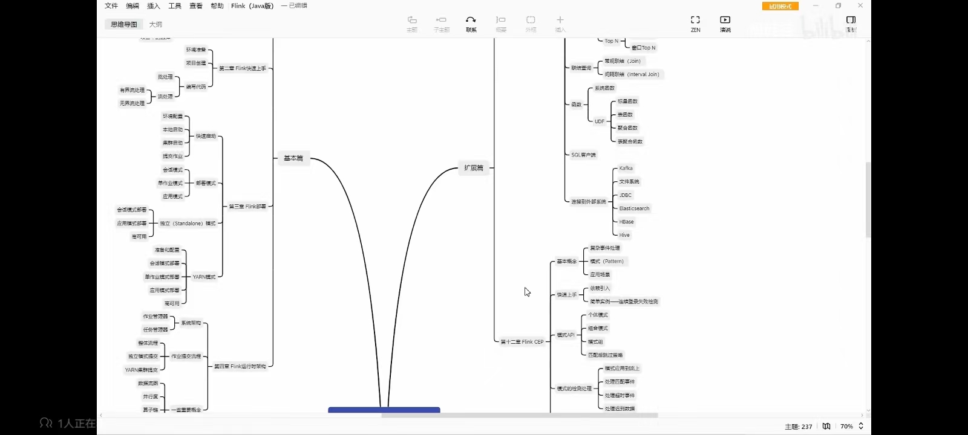Select the 有界流处理 node
Image resolution: width=968 pixels, height=435 pixels.
pyautogui.click(x=132, y=91)
